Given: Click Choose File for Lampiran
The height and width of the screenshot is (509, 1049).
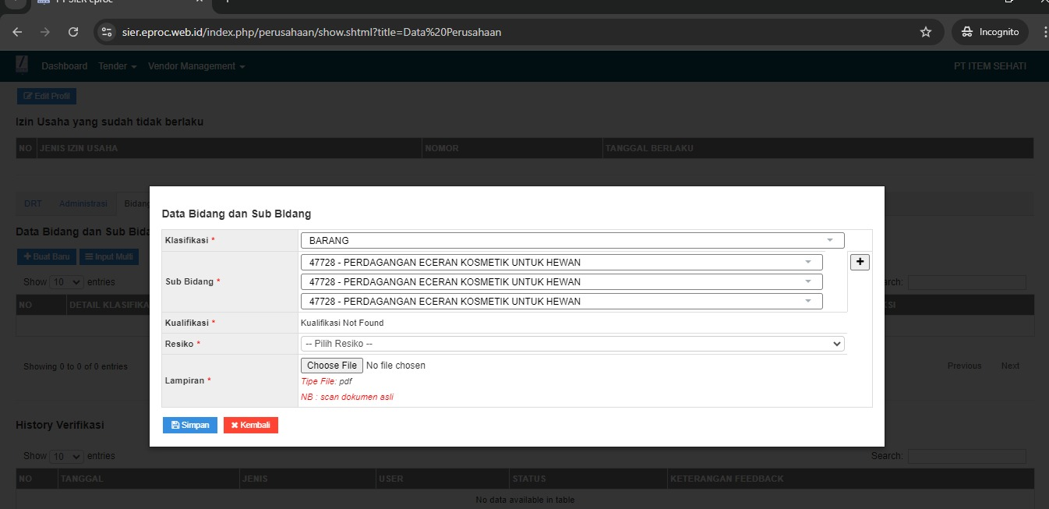Looking at the screenshot, I should click(x=331, y=366).
